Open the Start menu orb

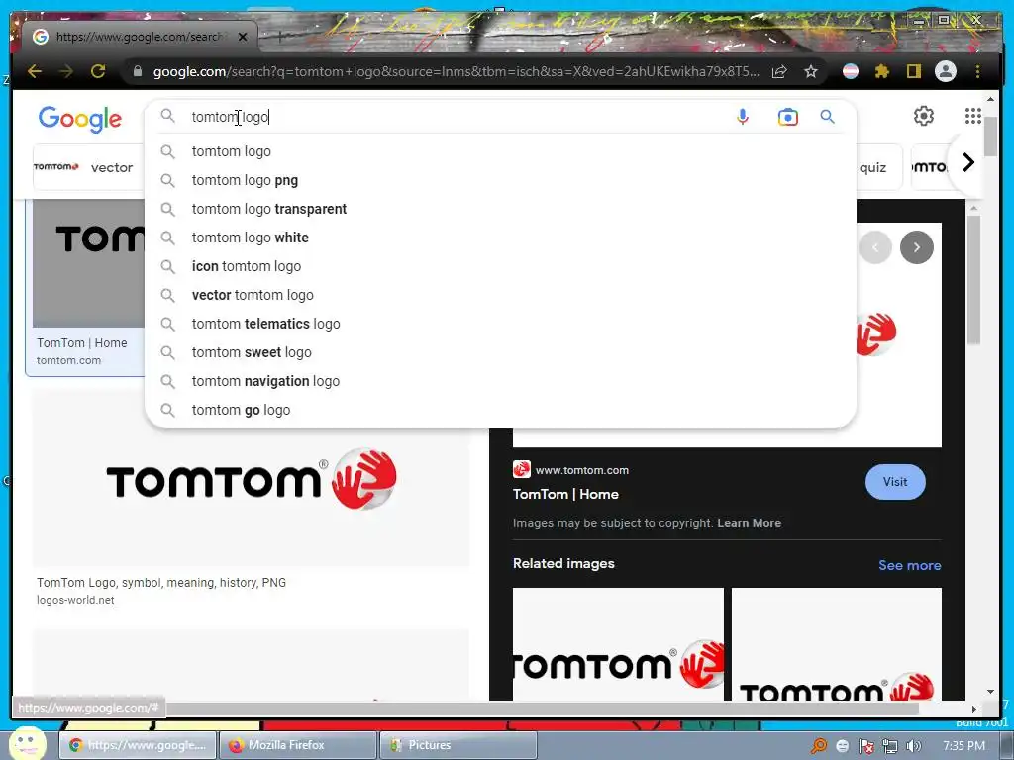click(27, 743)
